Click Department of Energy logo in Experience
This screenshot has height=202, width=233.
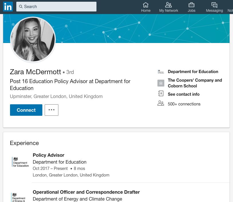coord(19,197)
